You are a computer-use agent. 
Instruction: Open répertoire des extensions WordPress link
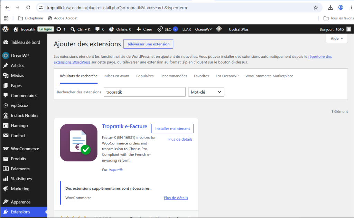coord(320,57)
